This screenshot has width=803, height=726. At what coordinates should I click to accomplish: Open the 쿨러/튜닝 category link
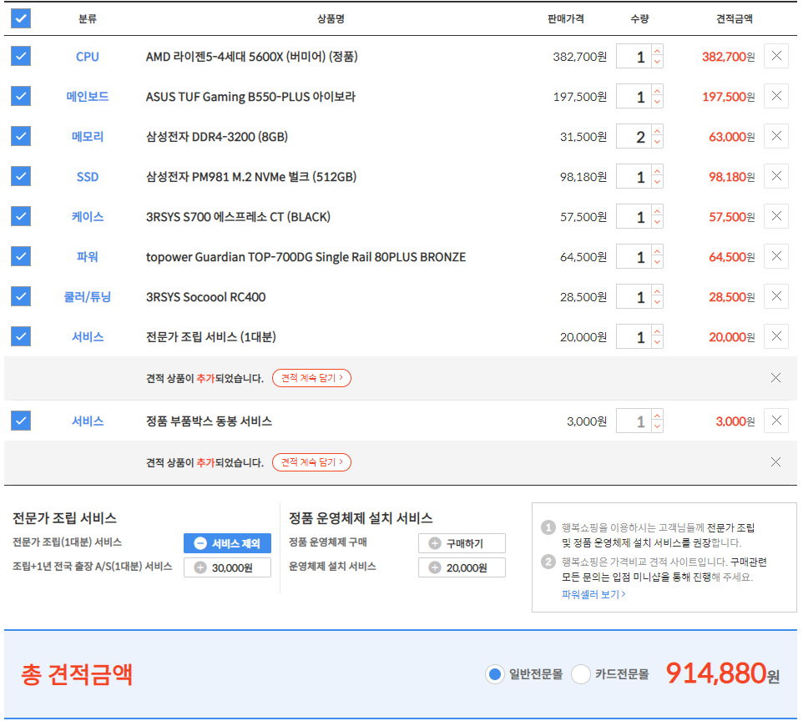pos(88,296)
